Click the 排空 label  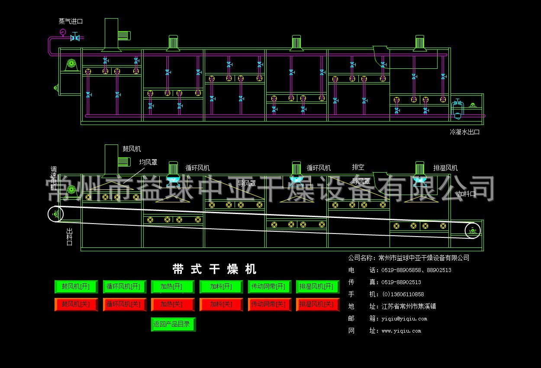tap(358, 167)
